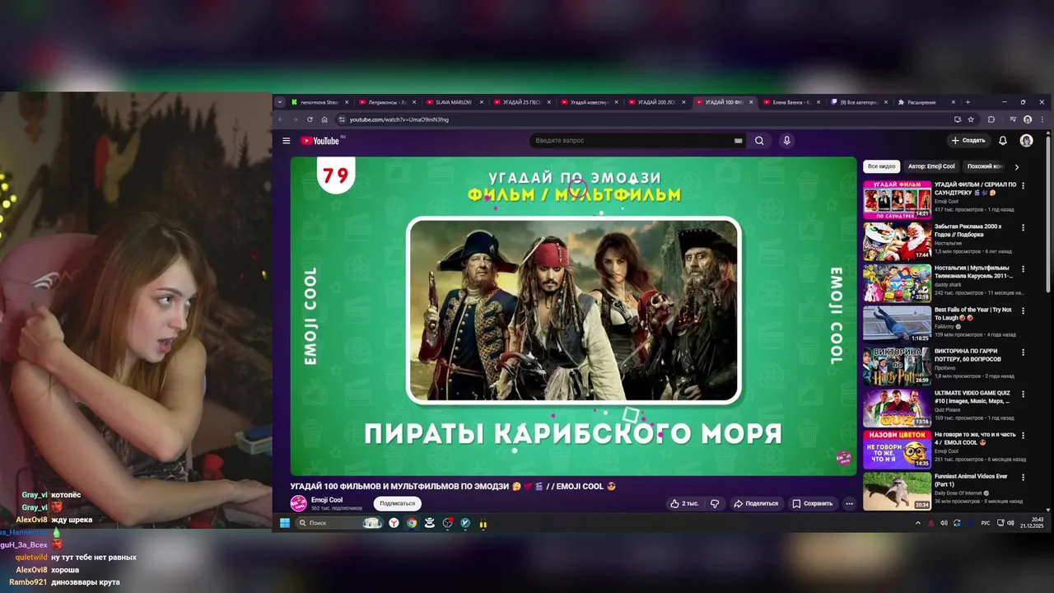Go to the YouTube logo homepage

tap(320, 141)
